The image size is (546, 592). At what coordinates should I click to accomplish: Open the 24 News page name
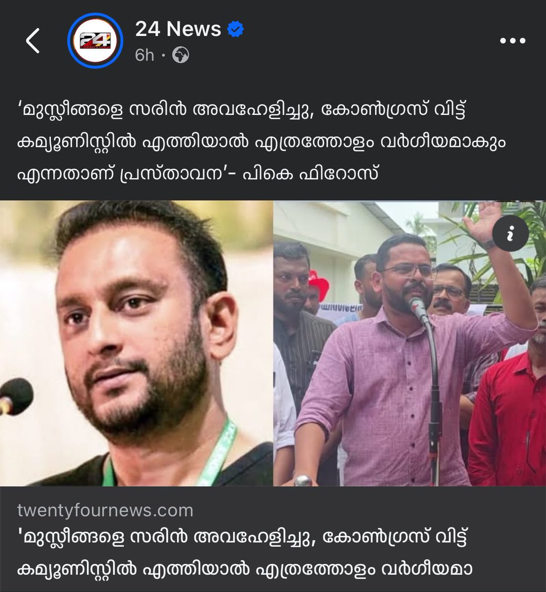click(x=178, y=30)
